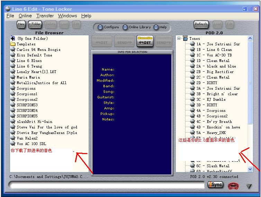Click tone icon beside Vox AC 100 SDL
This screenshot has width=261, height=197.
pos(13,144)
